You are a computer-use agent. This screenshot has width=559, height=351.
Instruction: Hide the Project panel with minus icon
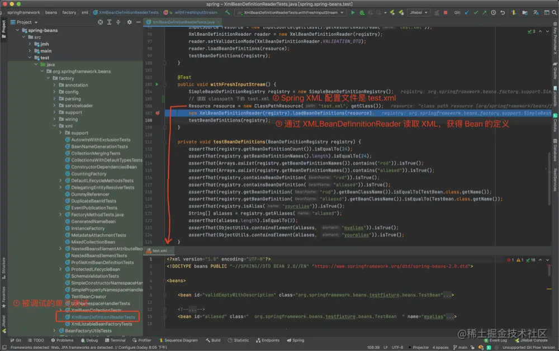pos(138,22)
